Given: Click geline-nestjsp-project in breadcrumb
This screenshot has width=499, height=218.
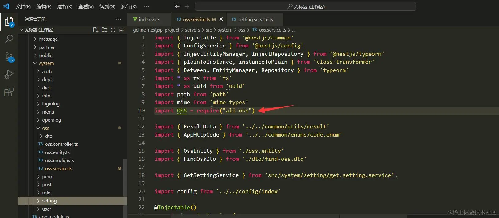Looking at the screenshot, I should pos(156,30).
